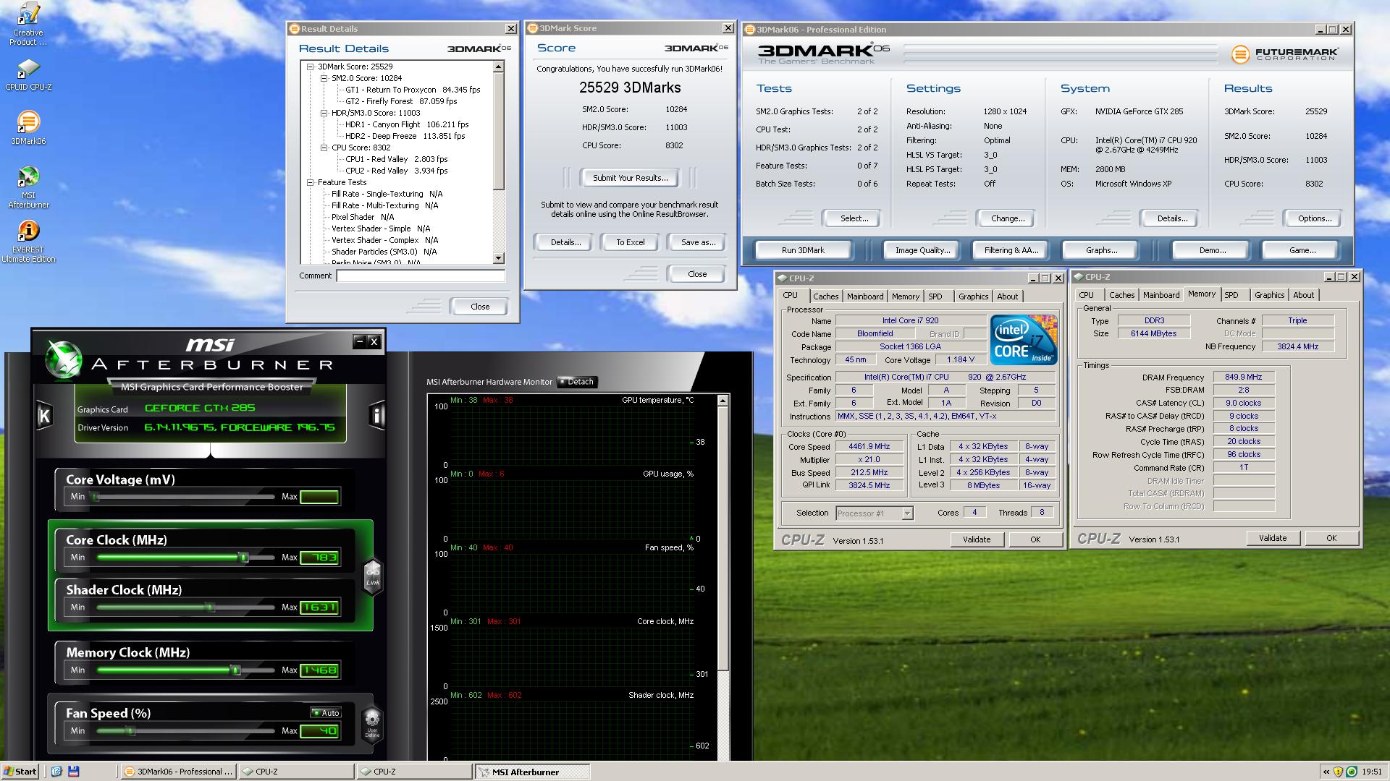Click the Kombustor K icon in Afterburner
Viewport: 1390px width, 781px height.
click(45, 415)
